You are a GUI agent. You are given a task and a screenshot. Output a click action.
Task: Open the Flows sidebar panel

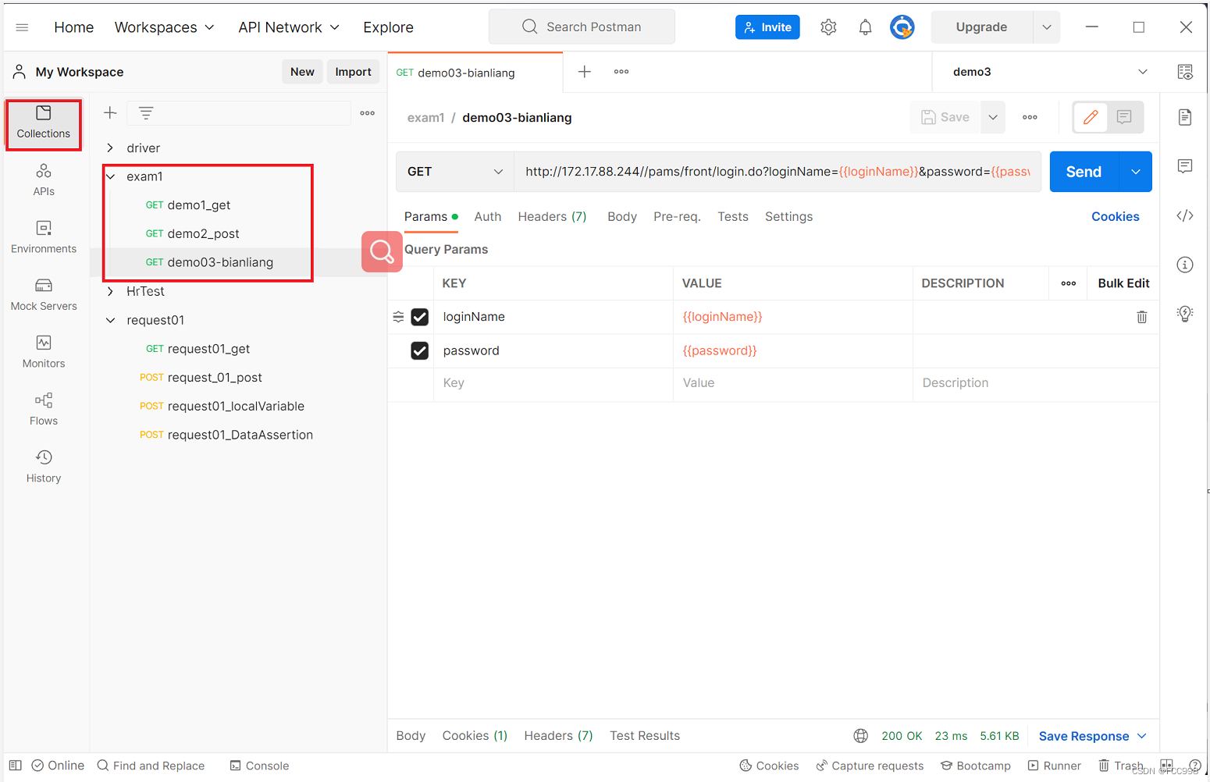tap(44, 410)
